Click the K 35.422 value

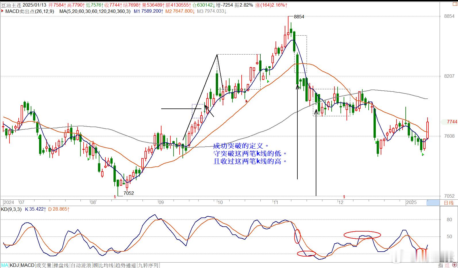tap(35, 209)
